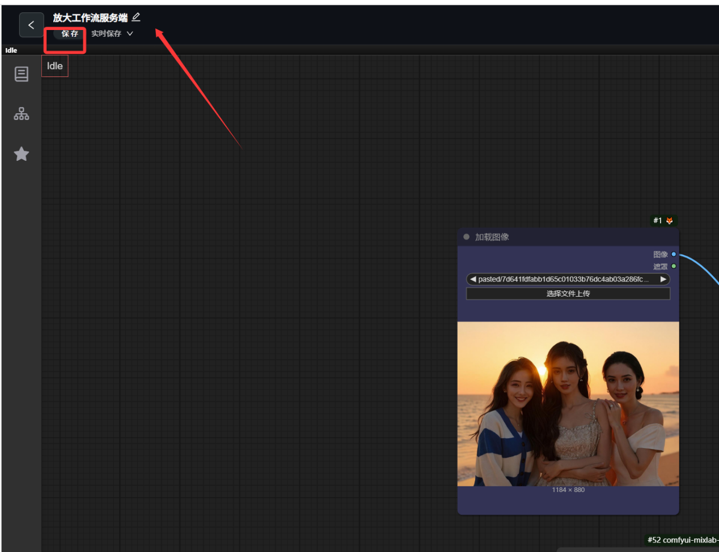This screenshot has width=719, height=552.
Task: Open favorites via the star icon
Action: pos(22,154)
